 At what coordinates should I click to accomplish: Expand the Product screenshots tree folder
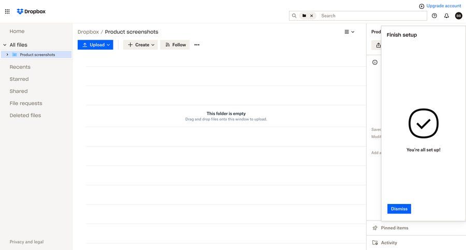point(7,55)
